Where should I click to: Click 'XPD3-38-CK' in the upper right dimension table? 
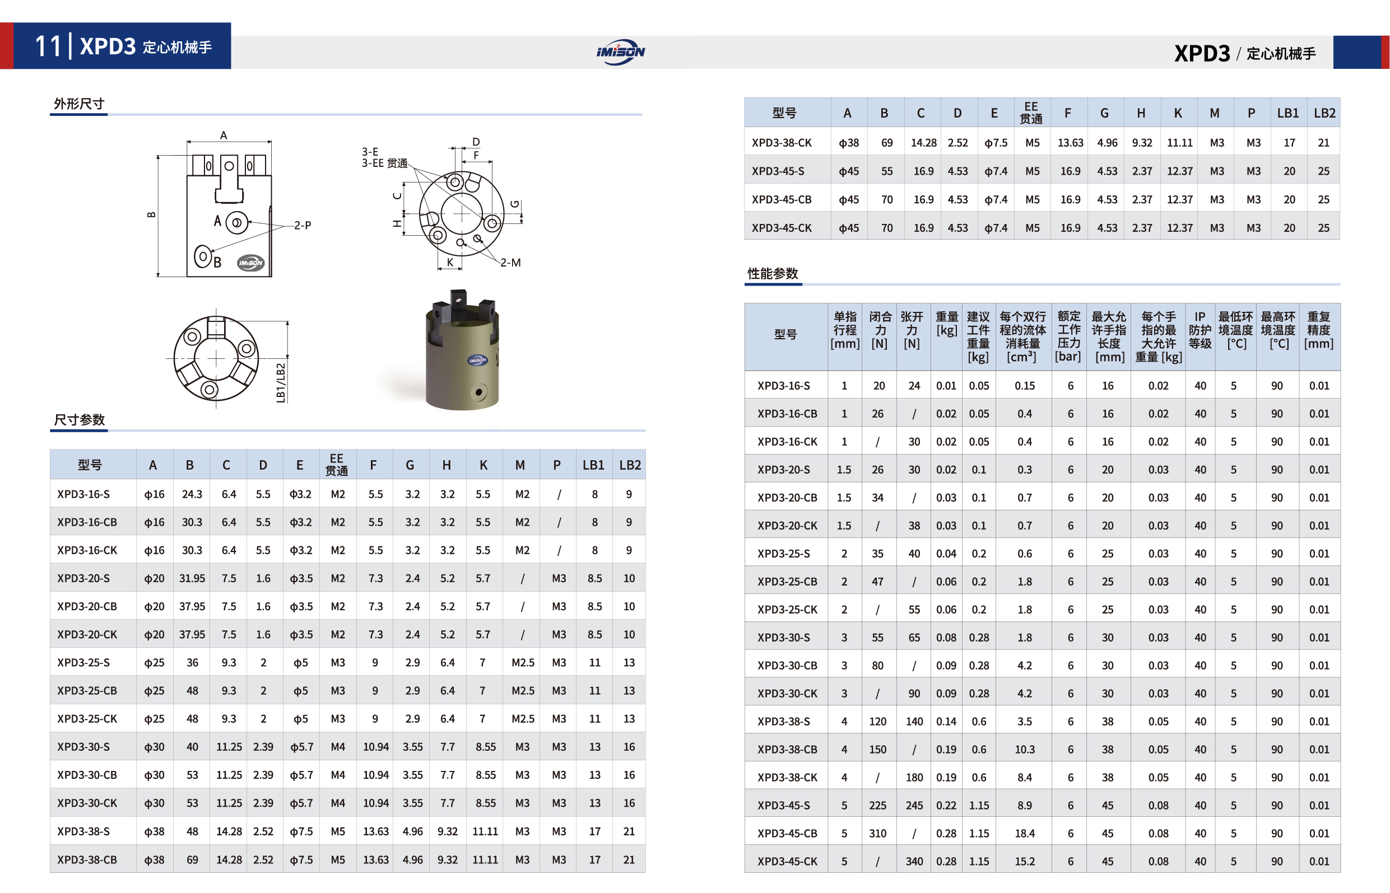782,143
